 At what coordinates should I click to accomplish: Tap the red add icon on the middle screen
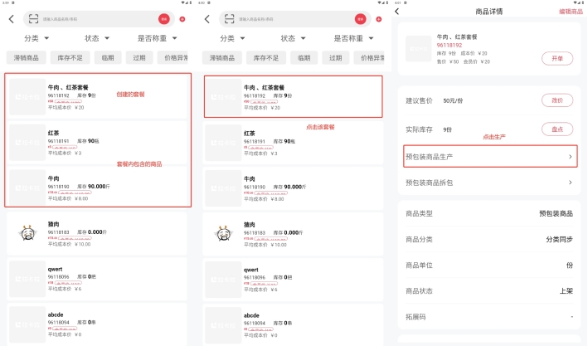pos(378,18)
